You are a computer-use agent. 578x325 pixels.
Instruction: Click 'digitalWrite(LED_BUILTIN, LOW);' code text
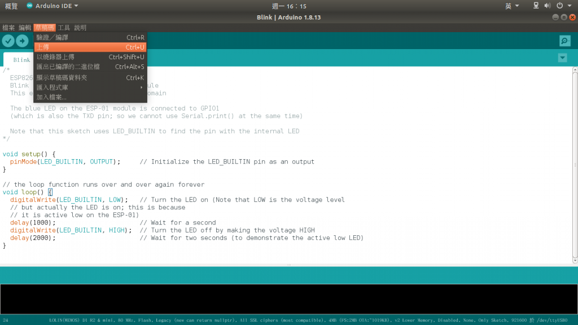click(x=69, y=200)
